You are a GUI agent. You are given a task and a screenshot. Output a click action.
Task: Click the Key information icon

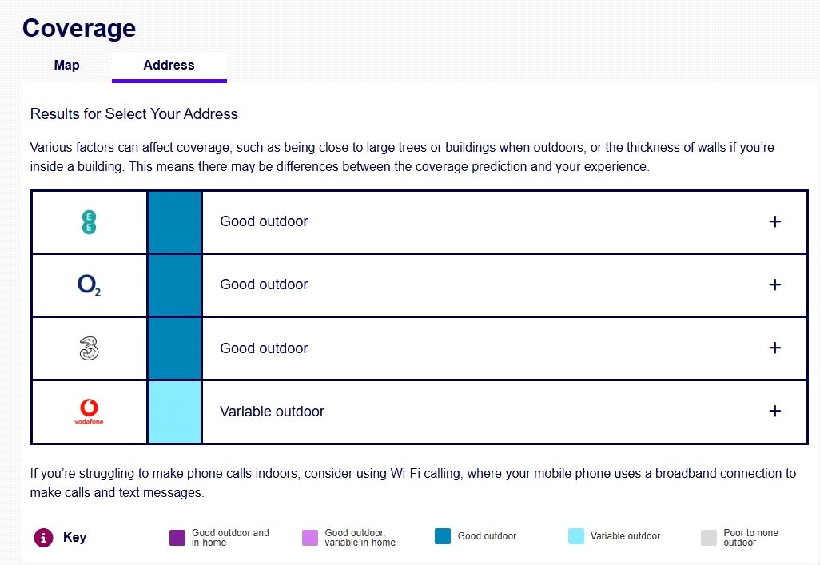click(43, 537)
